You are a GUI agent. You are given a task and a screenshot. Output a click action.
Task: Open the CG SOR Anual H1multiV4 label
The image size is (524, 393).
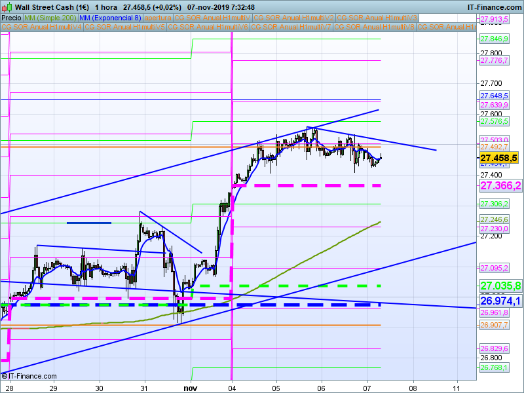click(42, 27)
